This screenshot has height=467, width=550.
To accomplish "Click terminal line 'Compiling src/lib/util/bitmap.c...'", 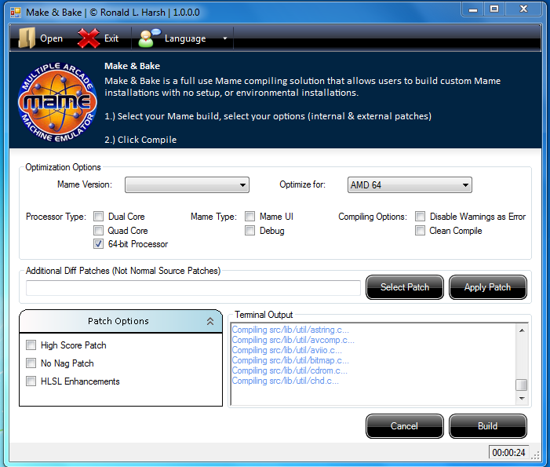I will click(290, 360).
